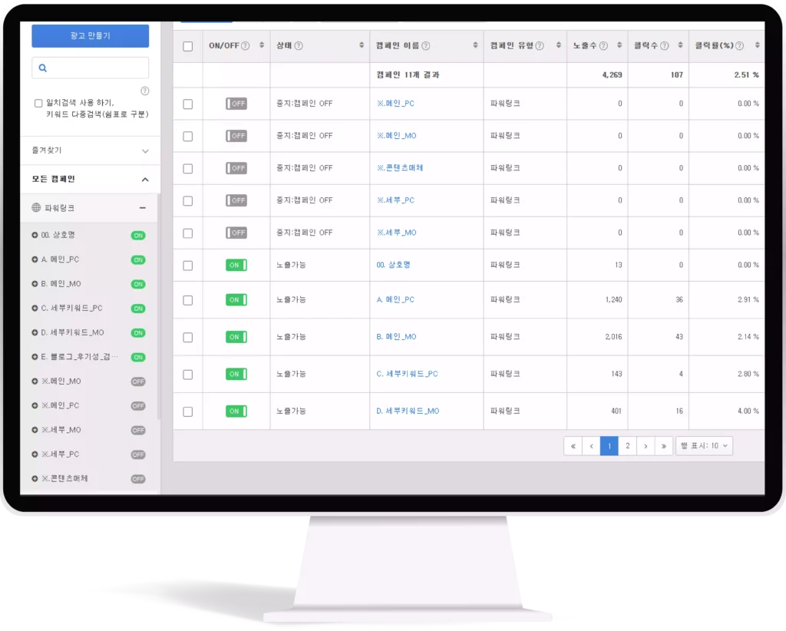Click the globe icon beside 파워링크

[36, 208]
